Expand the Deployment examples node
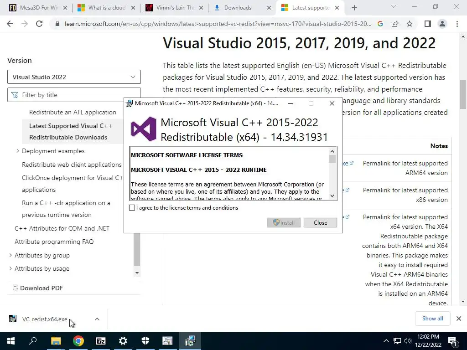This screenshot has width=467, height=350. coord(18,151)
